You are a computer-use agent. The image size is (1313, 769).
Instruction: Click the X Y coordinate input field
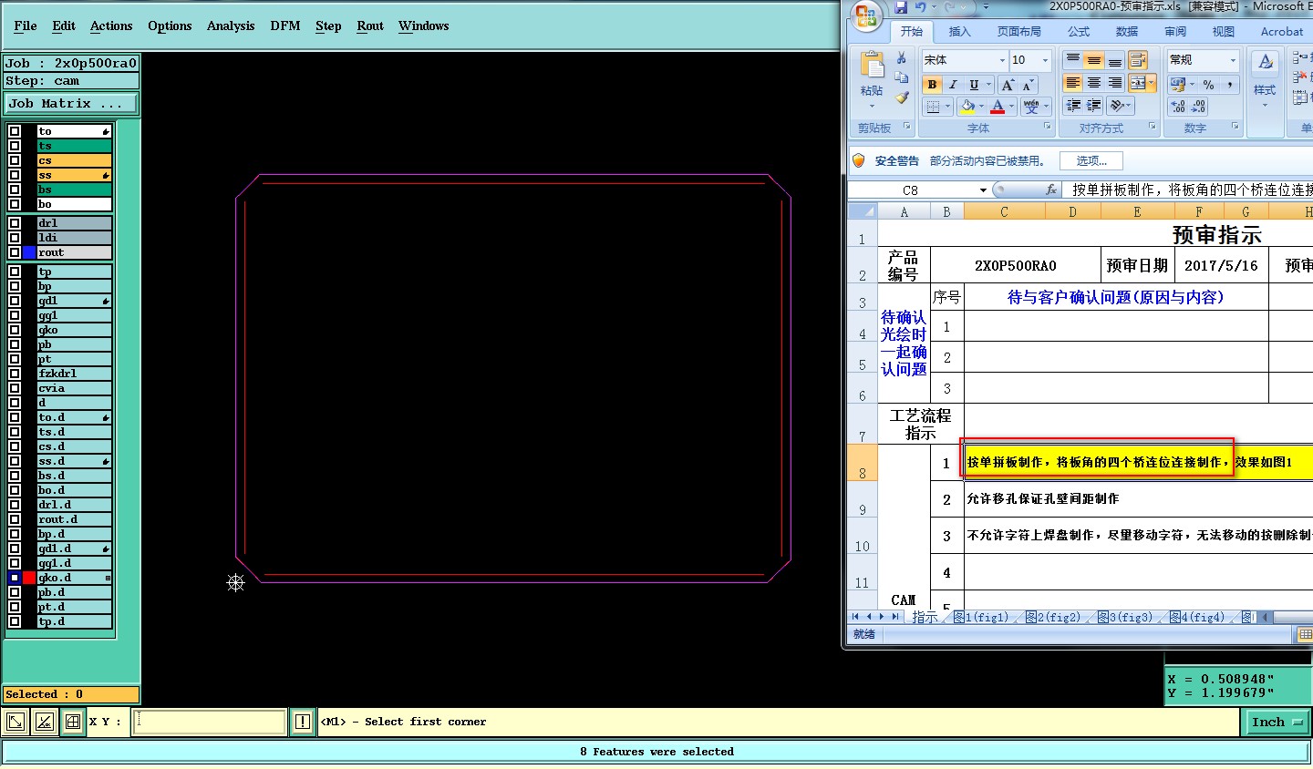pos(210,723)
